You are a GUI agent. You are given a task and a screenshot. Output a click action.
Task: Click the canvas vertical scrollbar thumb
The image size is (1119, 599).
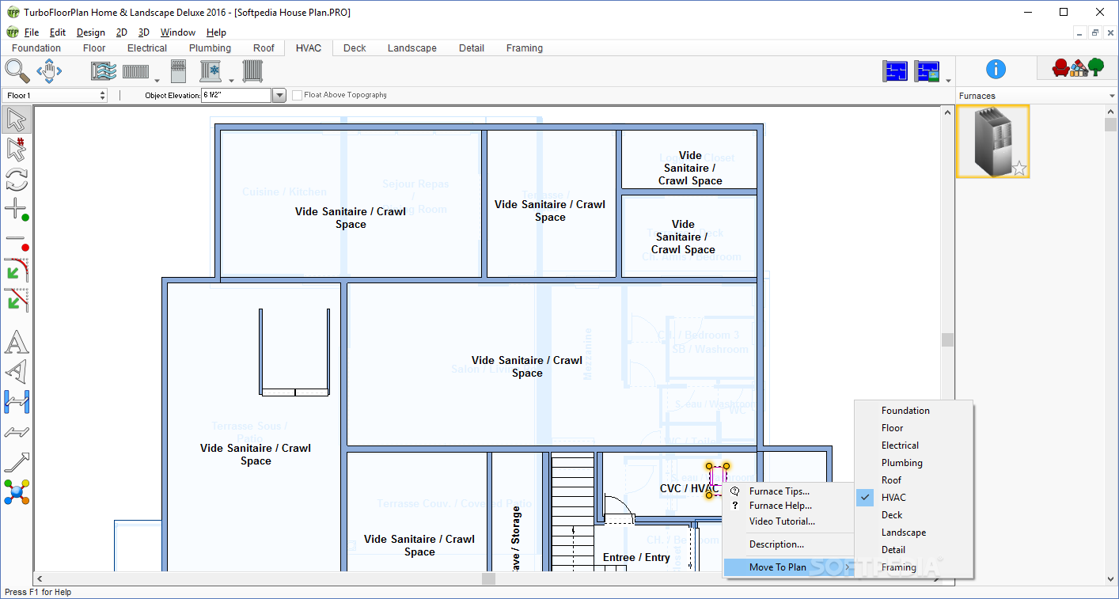[x=947, y=339]
